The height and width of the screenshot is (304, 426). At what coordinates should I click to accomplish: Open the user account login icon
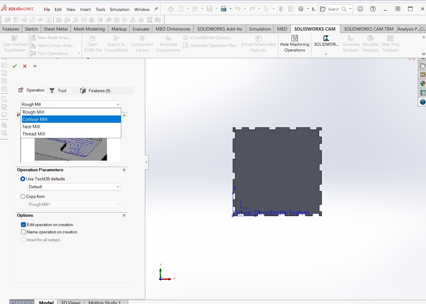tap(360, 9)
